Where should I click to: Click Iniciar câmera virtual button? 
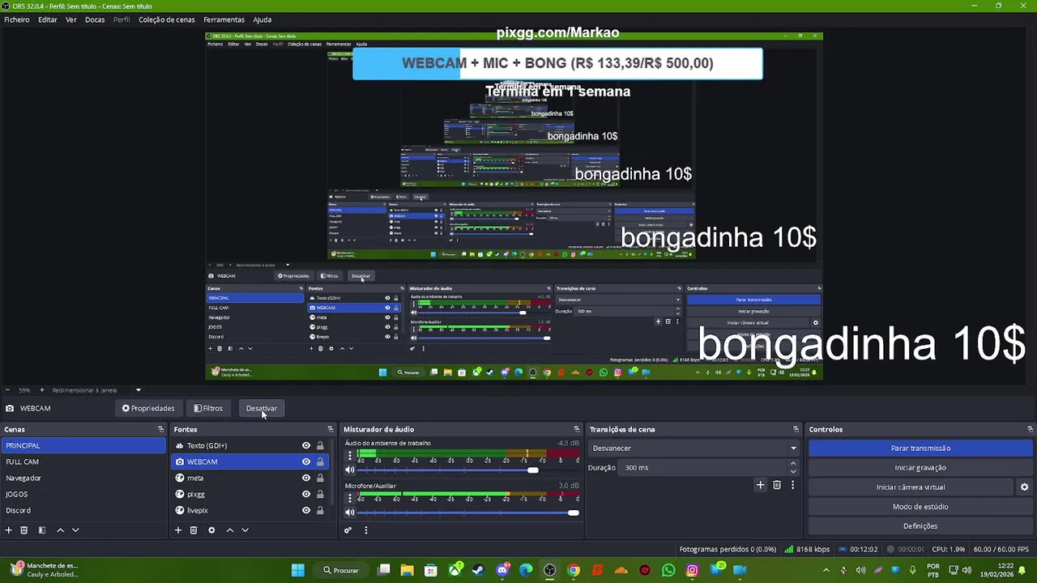pyautogui.click(x=911, y=487)
